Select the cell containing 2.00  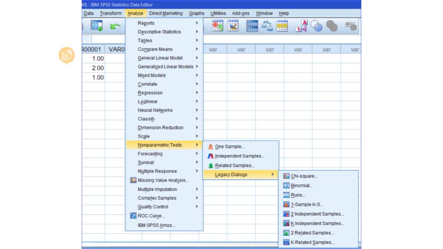click(94, 68)
